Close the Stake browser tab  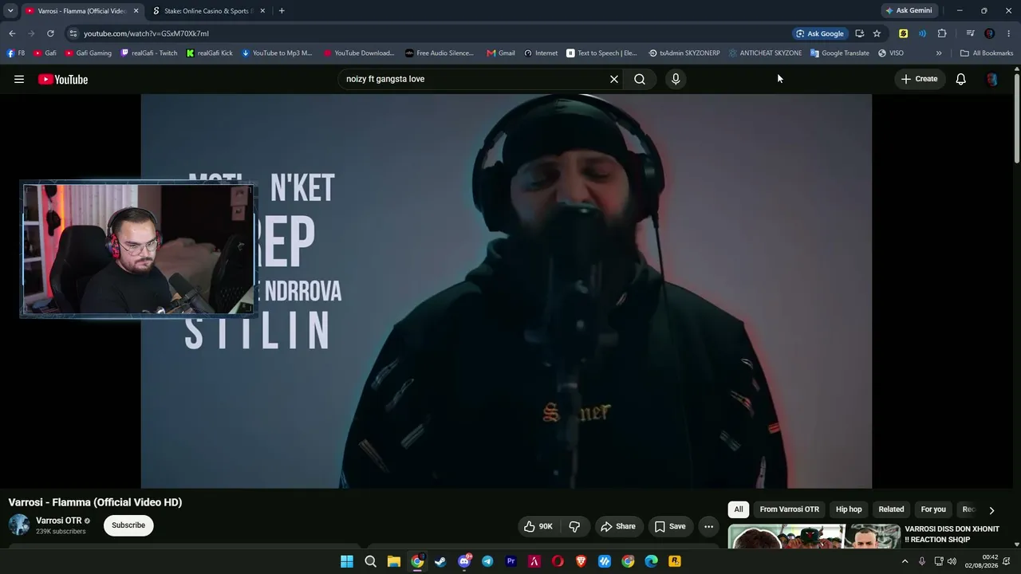coord(262,11)
